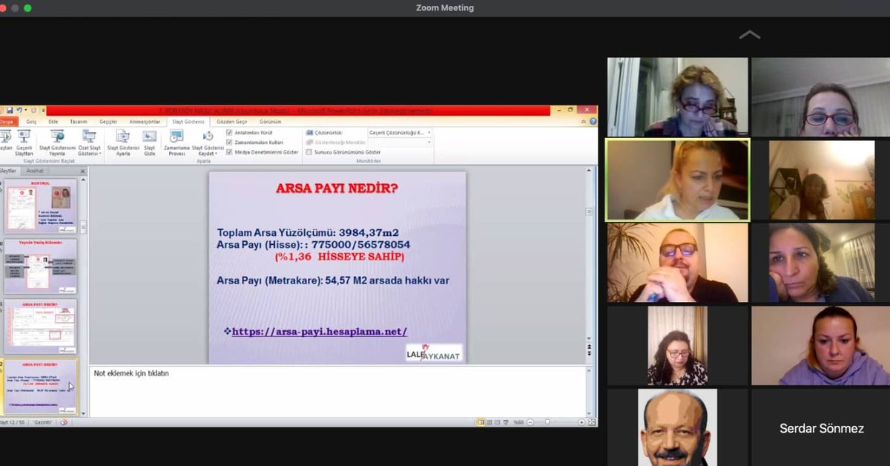Click the Görünüm ribbon tab
The height and width of the screenshot is (466, 890).
pos(271,122)
